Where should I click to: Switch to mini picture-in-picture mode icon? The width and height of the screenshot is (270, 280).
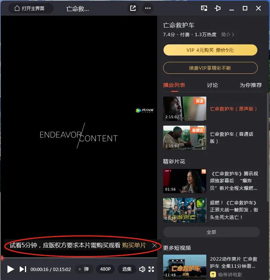click(x=204, y=8)
